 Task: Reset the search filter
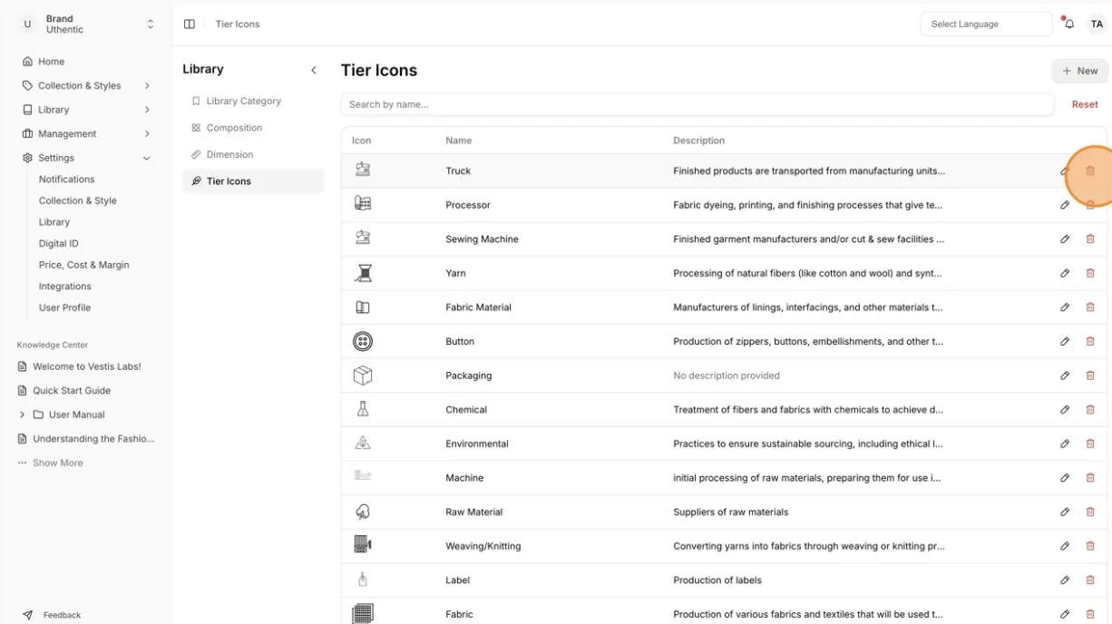point(1085,104)
